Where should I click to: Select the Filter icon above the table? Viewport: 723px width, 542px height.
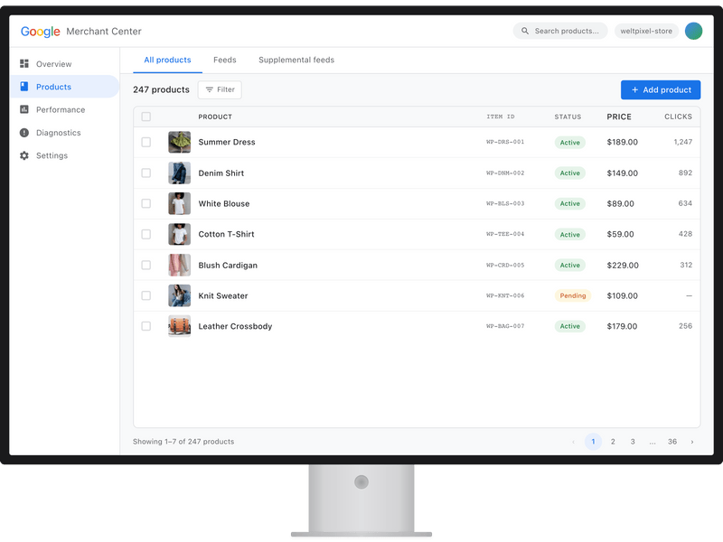(208, 89)
